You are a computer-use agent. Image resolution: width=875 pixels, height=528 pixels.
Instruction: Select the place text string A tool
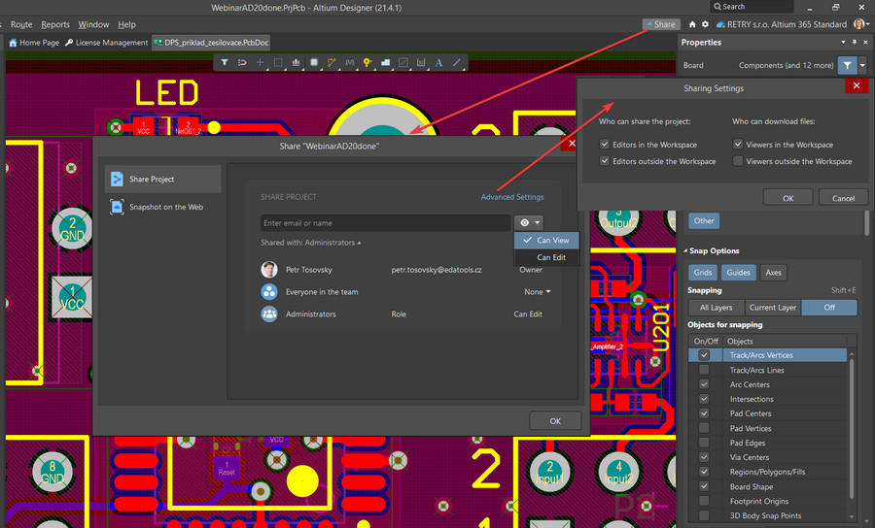point(438,62)
